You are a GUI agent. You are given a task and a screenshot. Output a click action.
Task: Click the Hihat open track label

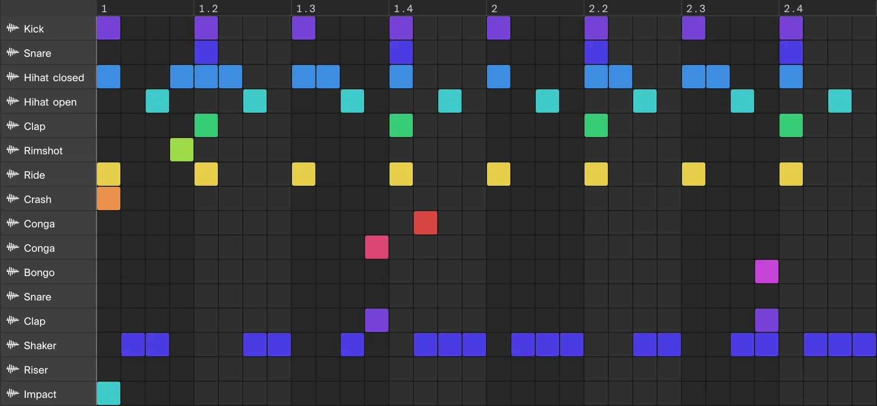(50, 102)
